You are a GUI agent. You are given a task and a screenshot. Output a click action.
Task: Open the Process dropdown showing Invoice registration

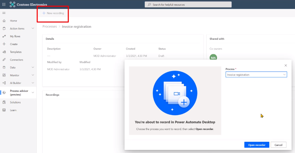point(256,75)
